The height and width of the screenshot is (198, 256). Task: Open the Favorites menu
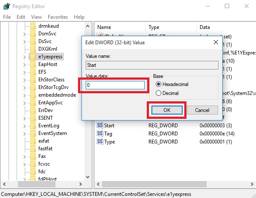(x=58, y=17)
